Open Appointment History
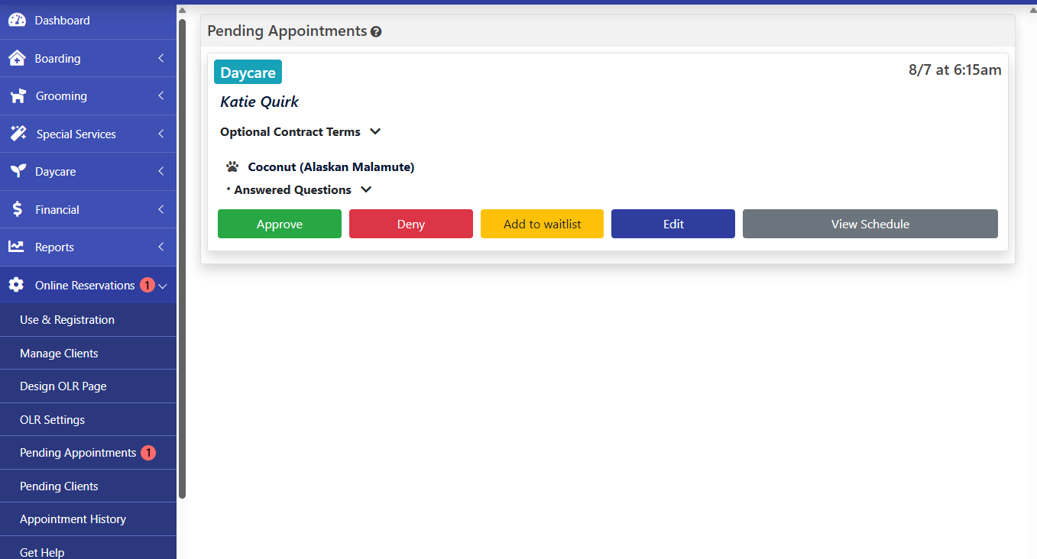The height and width of the screenshot is (559, 1037). point(88,519)
